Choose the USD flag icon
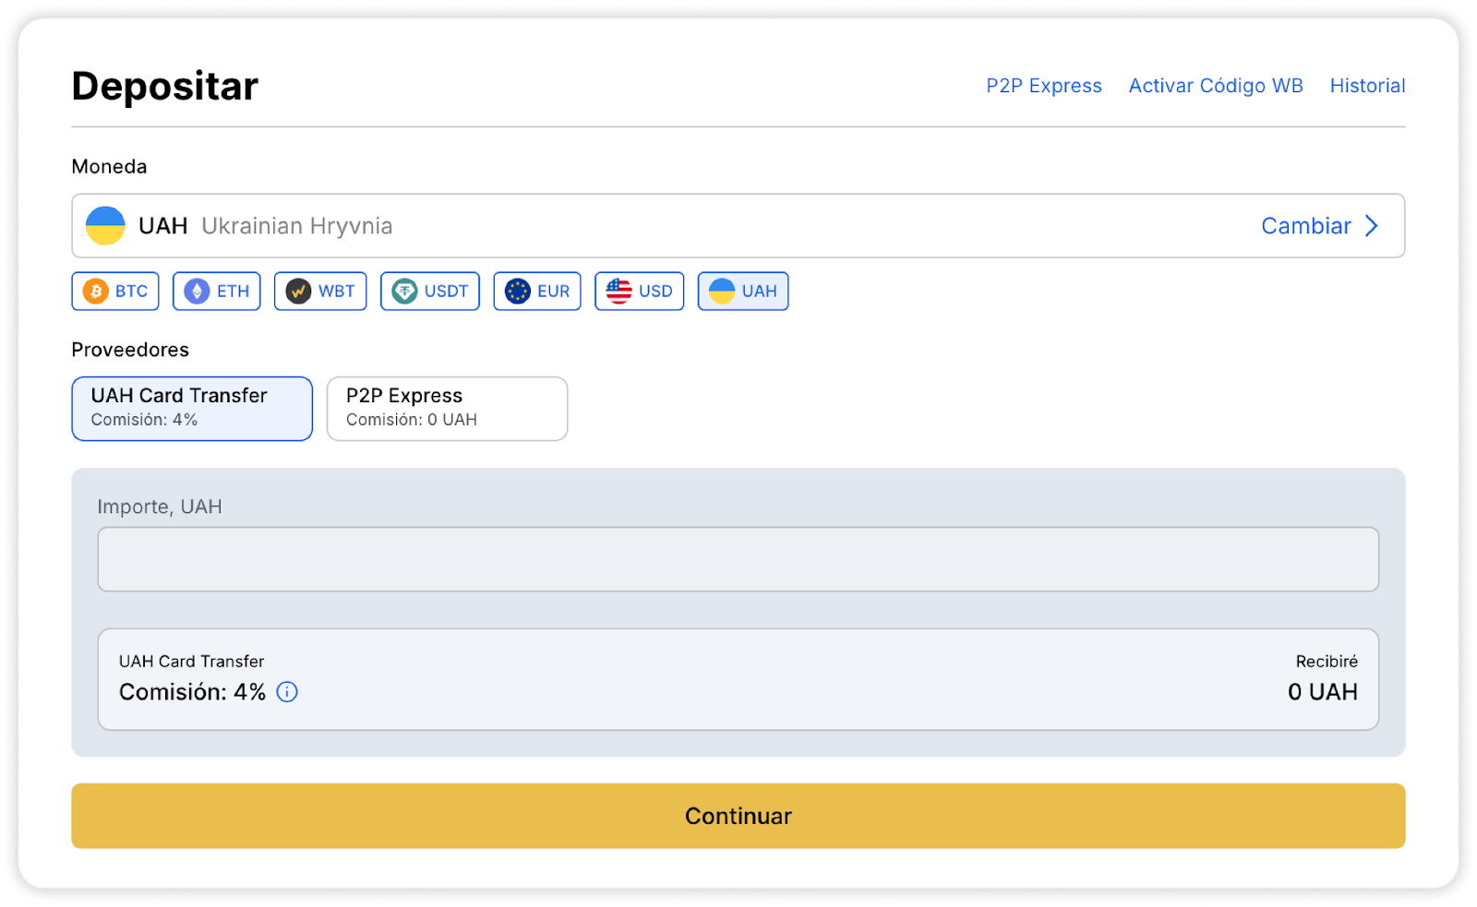1477x907 pixels. (x=618, y=292)
